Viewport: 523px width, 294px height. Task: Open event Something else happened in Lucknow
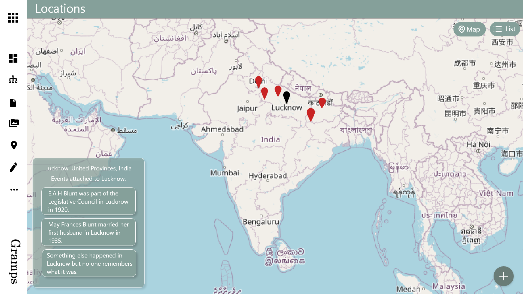[x=89, y=263]
